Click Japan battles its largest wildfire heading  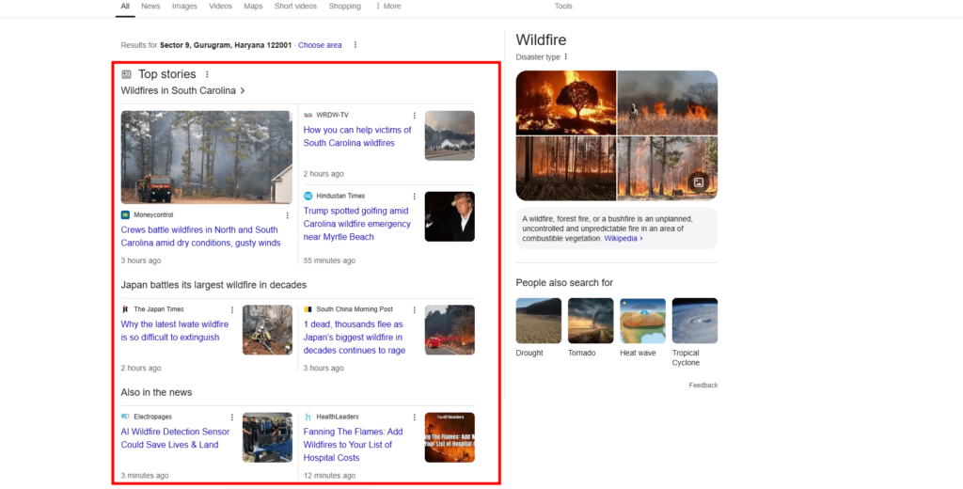tap(213, 285)
